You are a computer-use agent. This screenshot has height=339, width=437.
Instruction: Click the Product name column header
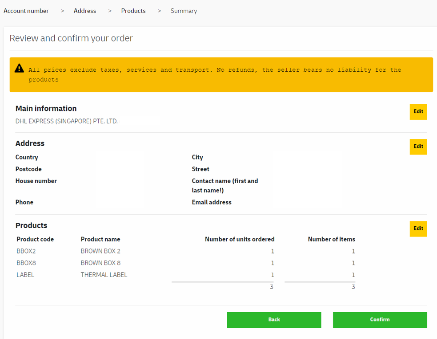coord(100,239)
